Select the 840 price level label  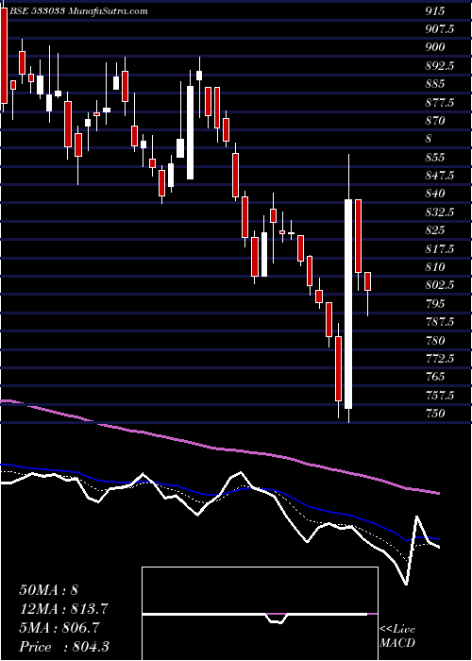pos(434,195)
